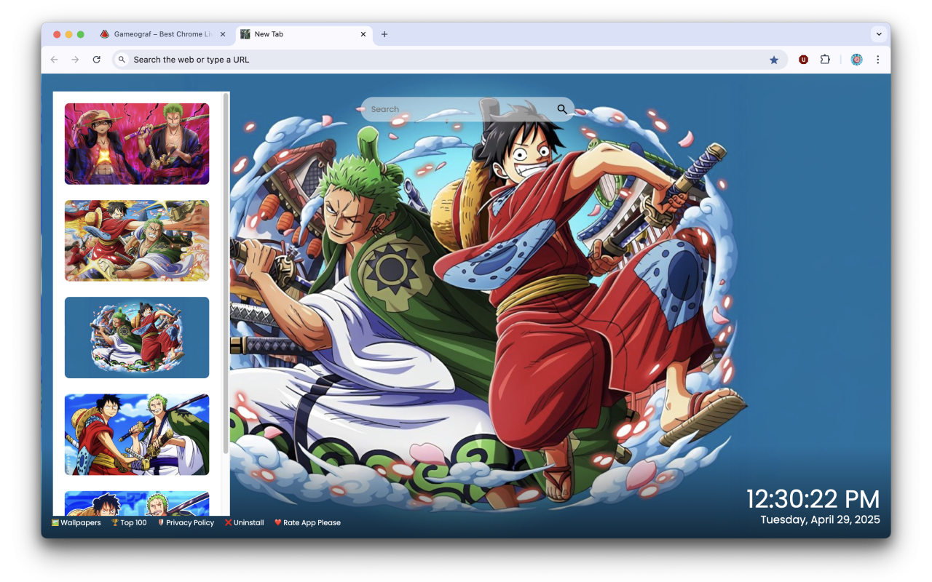Select the Wano-themed wallpaper thumbnail in the sidebar
Viewport: 932px width, 582px height.
[136, 337]
